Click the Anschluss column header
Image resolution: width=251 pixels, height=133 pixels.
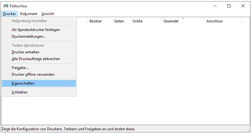[x=215, y=21]
